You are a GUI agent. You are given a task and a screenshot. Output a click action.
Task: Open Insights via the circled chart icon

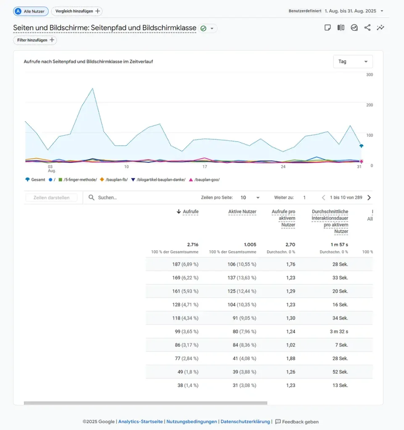354,27
